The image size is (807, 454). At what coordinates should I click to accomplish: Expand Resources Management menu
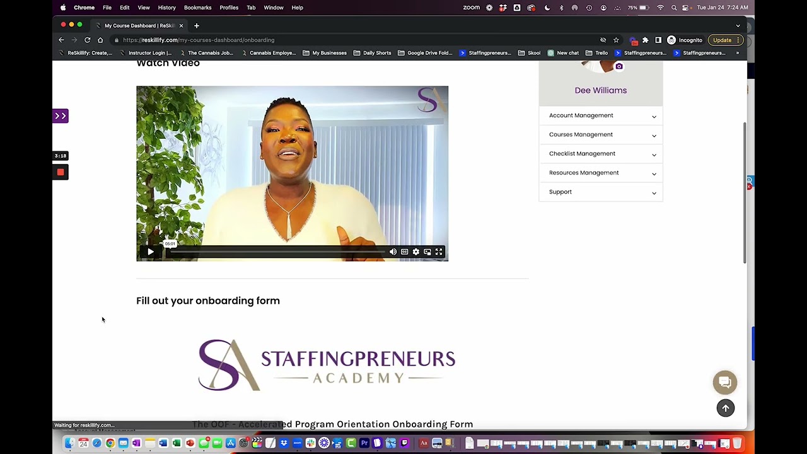(x=601, y=173)
